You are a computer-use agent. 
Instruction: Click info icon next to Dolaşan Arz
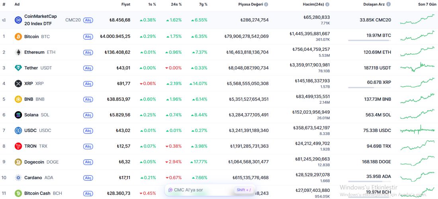click(388, 4)
